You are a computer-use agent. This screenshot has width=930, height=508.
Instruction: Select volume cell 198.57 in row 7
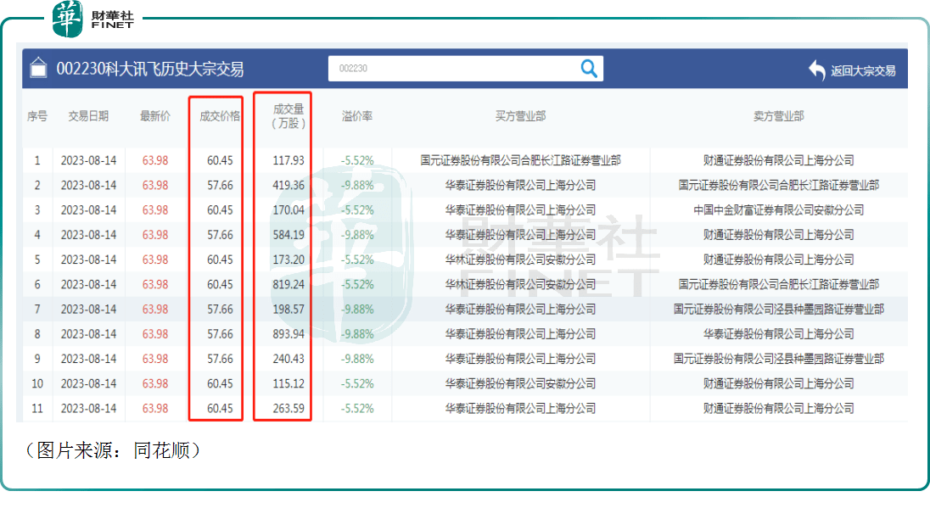point(289,310)
